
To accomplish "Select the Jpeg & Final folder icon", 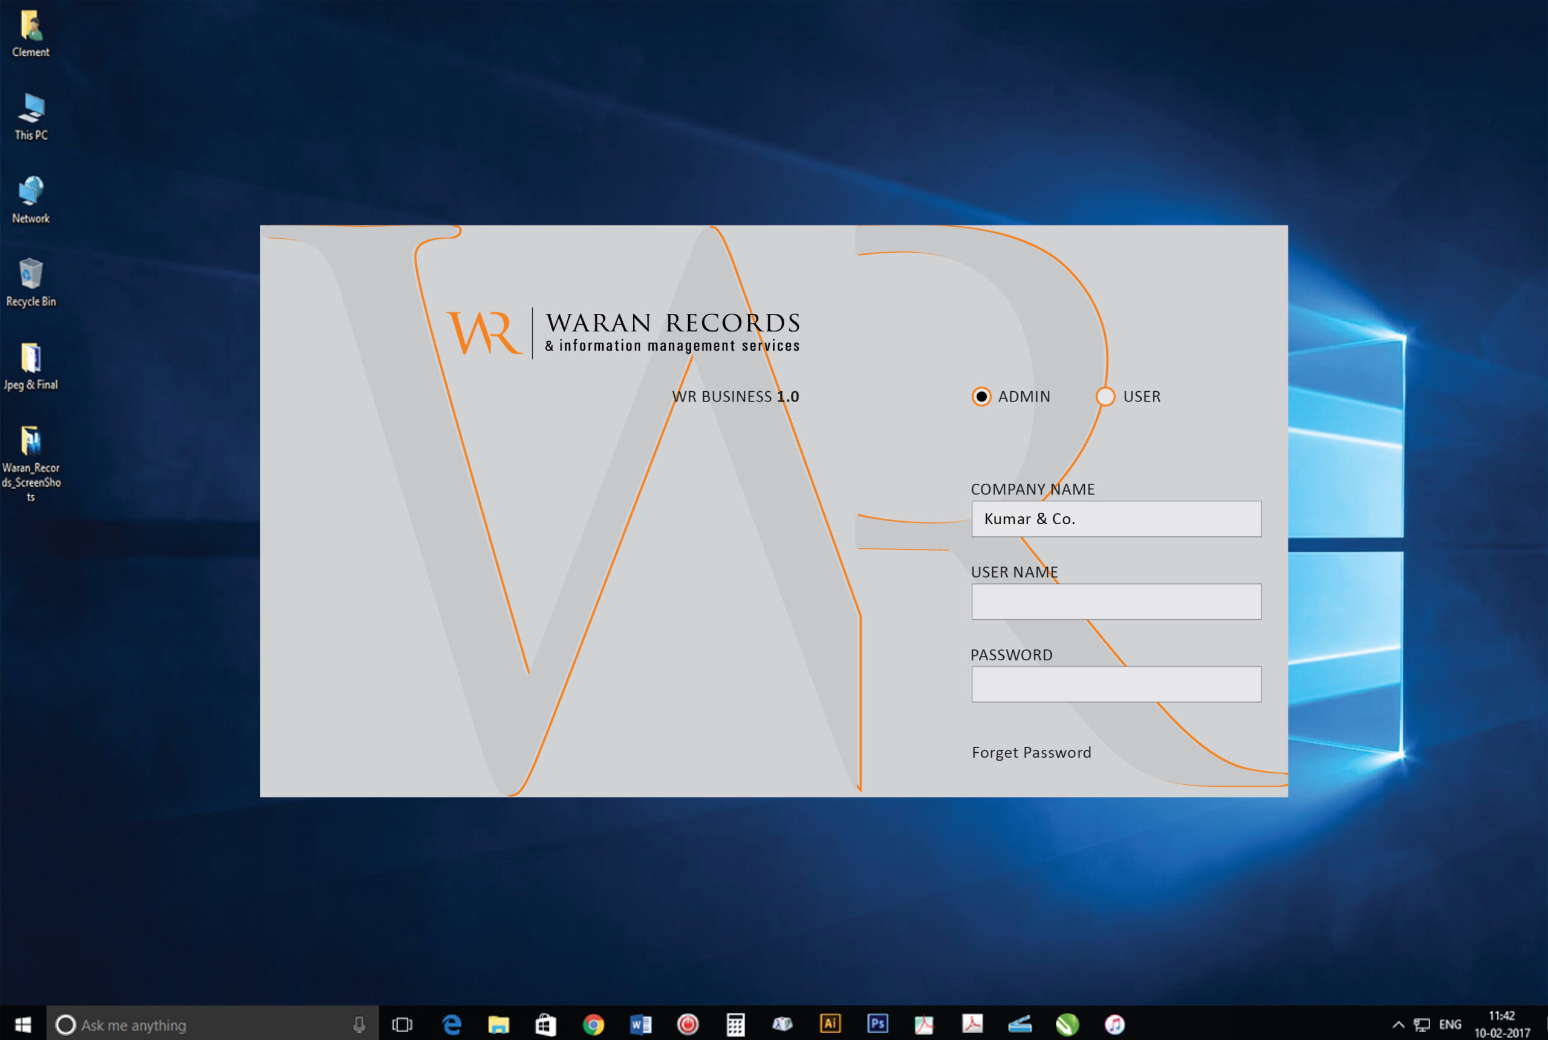I will pos(30,366).
